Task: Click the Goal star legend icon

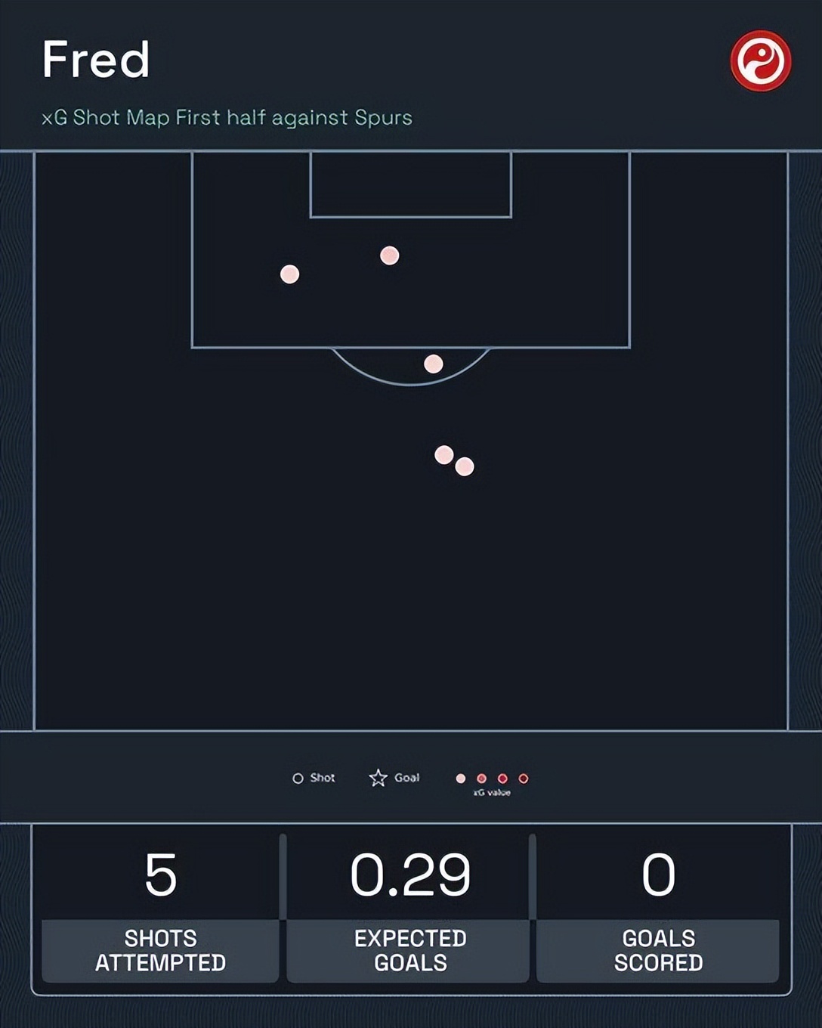Action: point(378,778)
